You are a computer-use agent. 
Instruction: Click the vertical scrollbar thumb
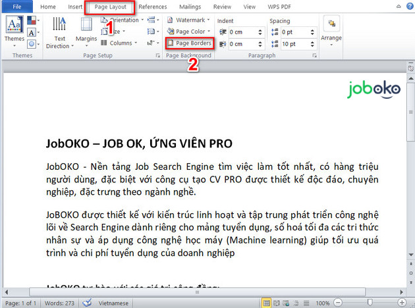click(x=411, y=113)
